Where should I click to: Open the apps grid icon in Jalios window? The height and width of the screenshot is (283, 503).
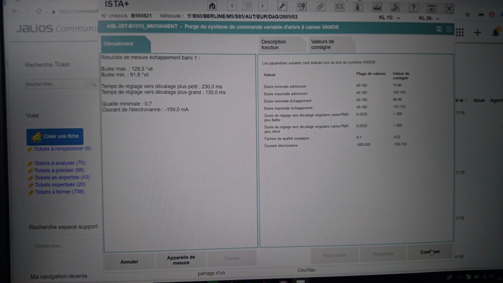(x=460, y=32)
